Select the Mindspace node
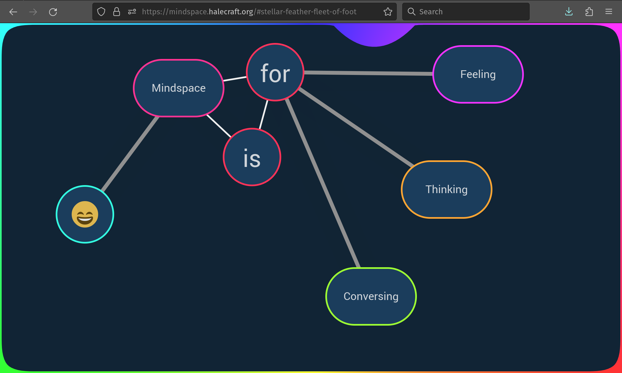This screenshot has height=373, width=622. coord(179,88)
